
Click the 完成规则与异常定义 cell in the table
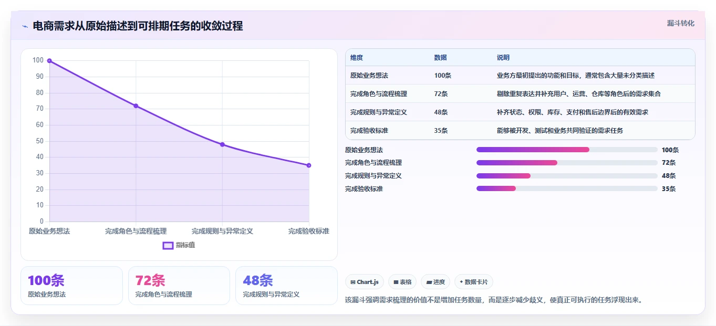click(379, 112)
